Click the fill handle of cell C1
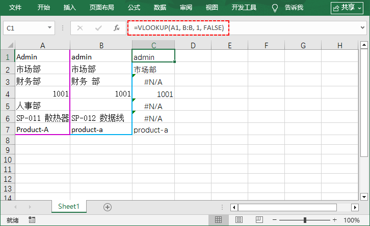The image size is (370, 226). 174,61
